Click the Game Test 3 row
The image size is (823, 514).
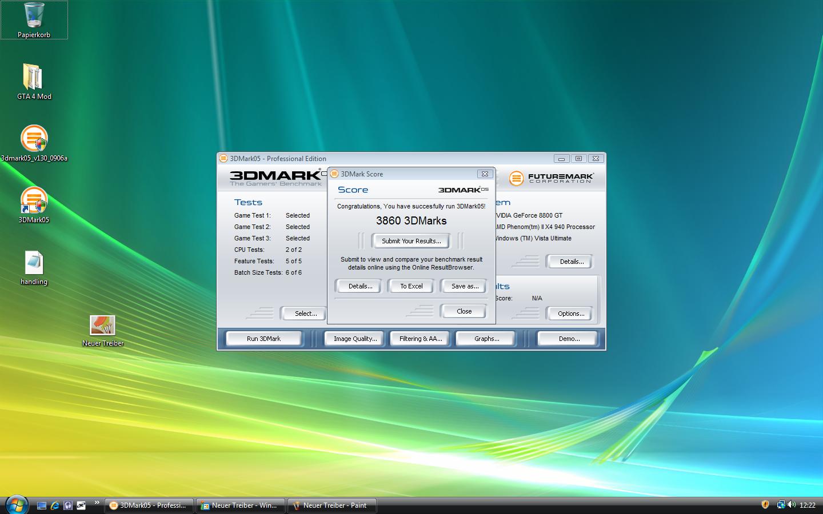tap(272, 238)
